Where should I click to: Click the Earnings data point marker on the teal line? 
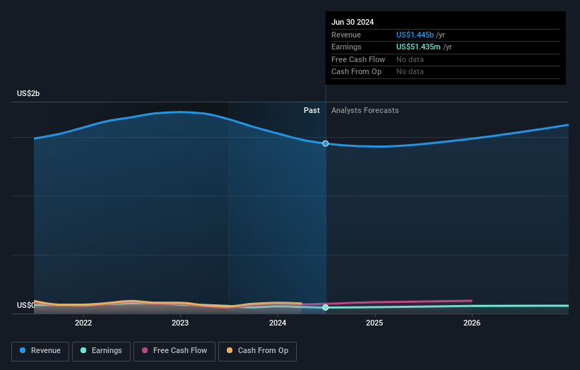click(326, 308)
